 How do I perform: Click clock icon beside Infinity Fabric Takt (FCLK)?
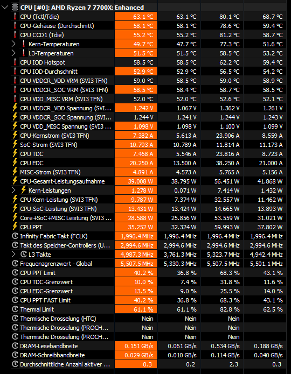[x=15, y=236]
